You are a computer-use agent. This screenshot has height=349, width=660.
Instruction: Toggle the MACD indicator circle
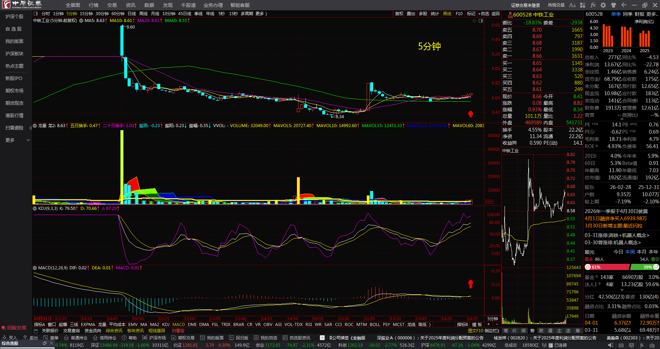click(35, 268)
